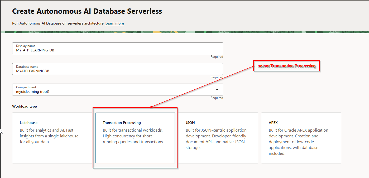Select the Lakehouse workload type
The image size is (369, 178).
pyautogui.click(x=52, y=138)
